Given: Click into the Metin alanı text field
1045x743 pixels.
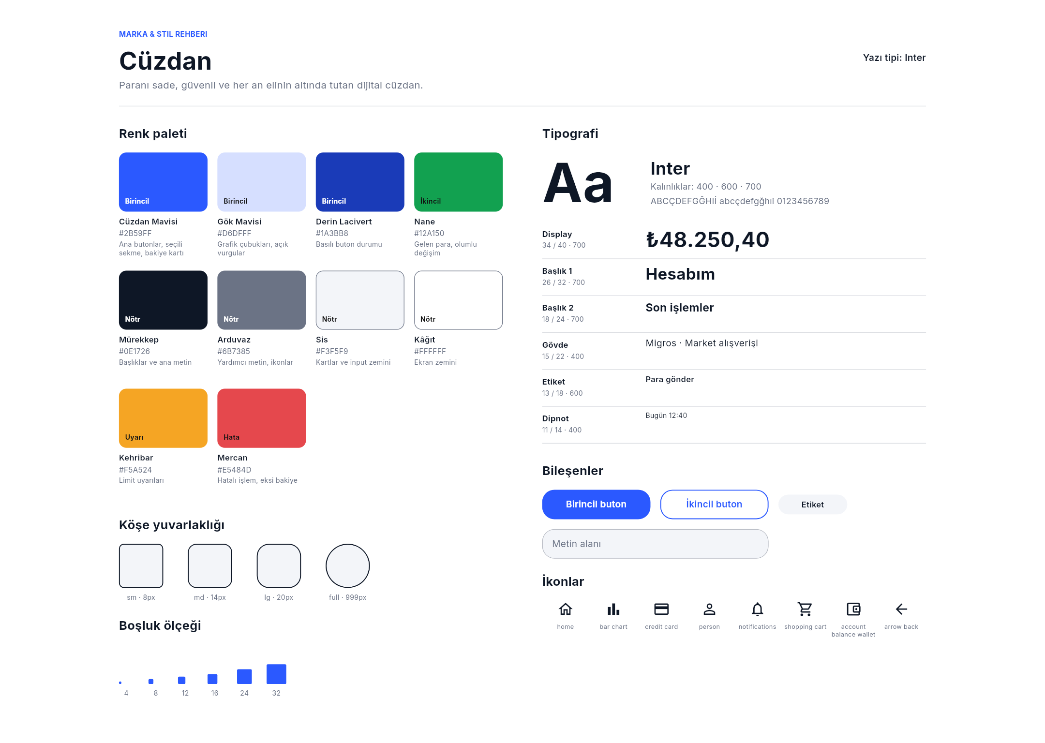Looking at the screenshot, I should click(x=655, y=544).
